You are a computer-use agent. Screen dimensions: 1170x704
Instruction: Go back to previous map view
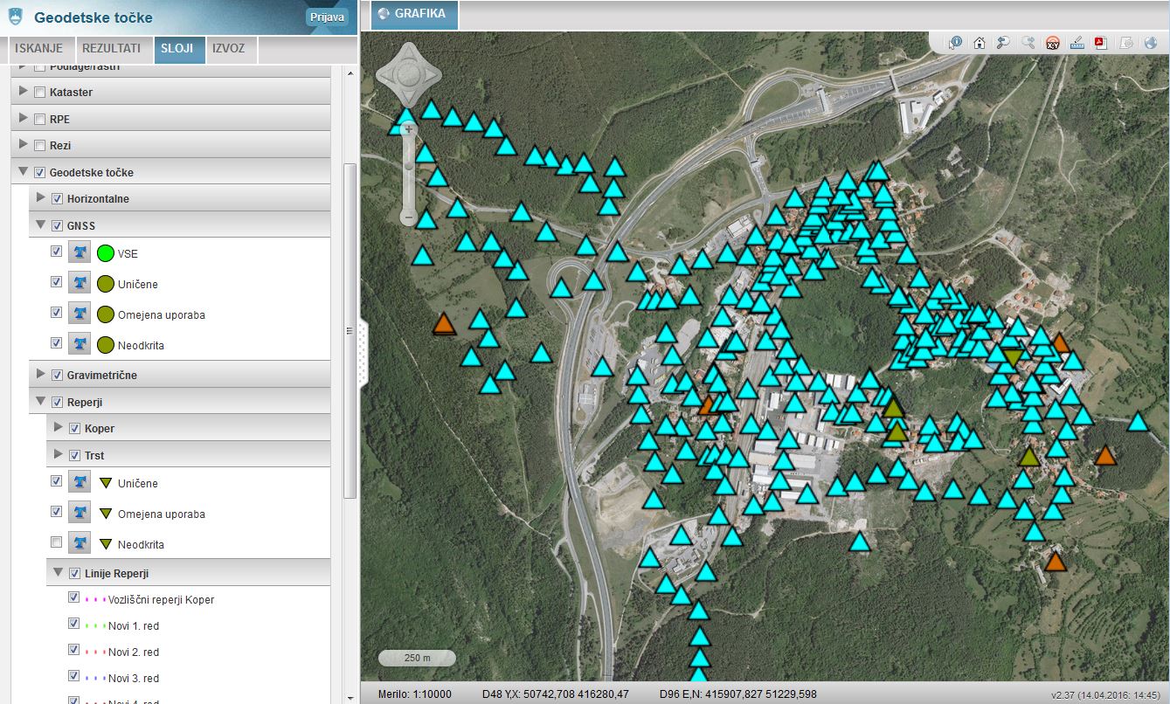click(1004, 42)
